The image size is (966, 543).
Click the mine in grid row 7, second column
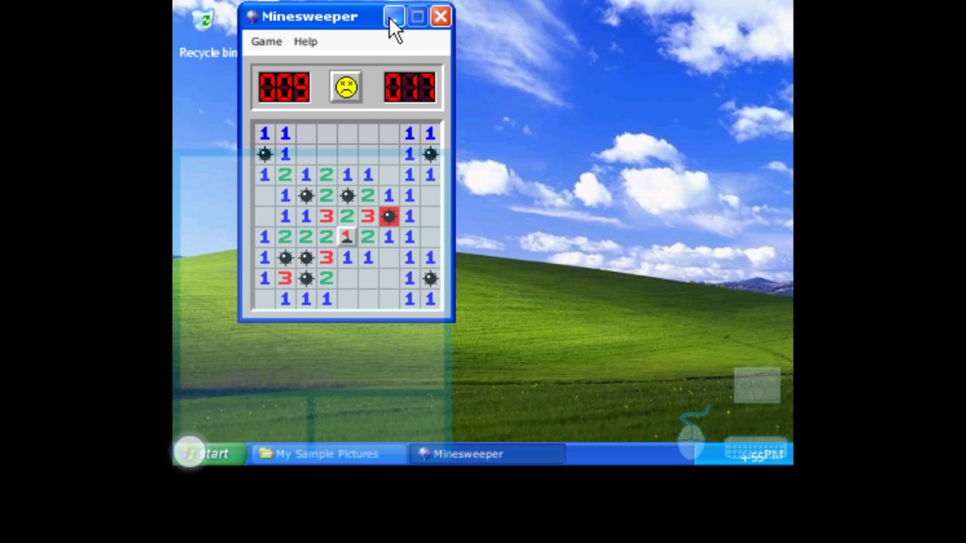[285, 258]
